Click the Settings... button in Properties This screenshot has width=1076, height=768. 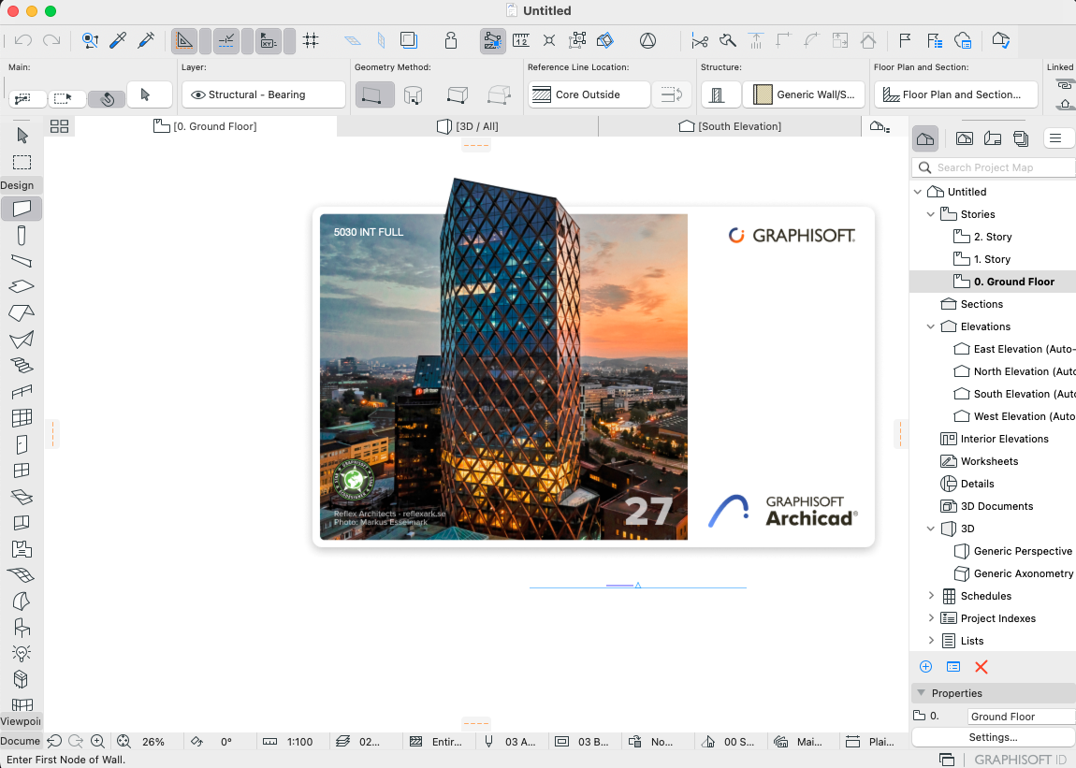point(993,737)
